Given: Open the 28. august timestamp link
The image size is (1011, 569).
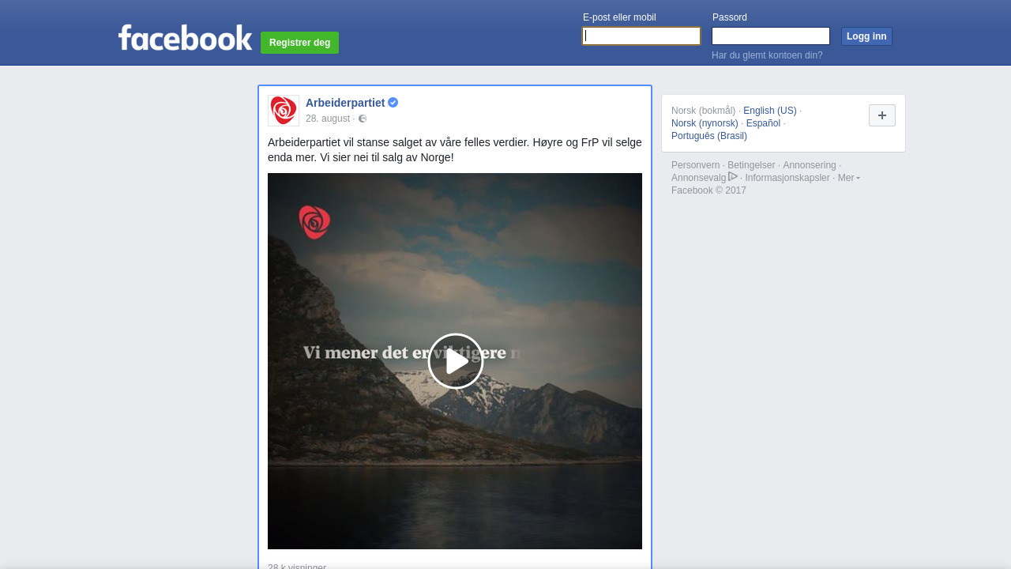Looking at the screenshot, I should [x=328, y=119].
